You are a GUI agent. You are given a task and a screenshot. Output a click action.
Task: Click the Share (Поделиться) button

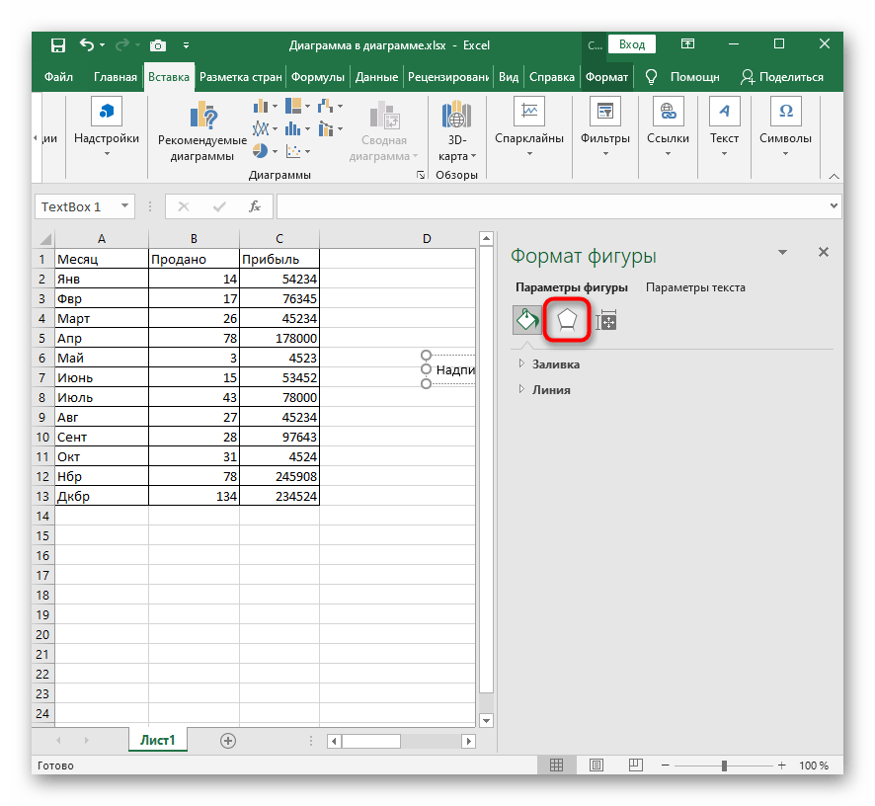(x=782, y=77)
